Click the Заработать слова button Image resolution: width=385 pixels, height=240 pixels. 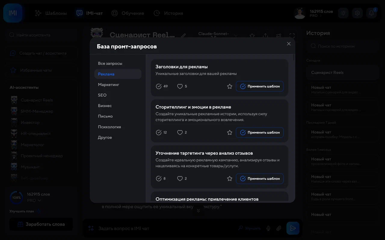[41, 224]
